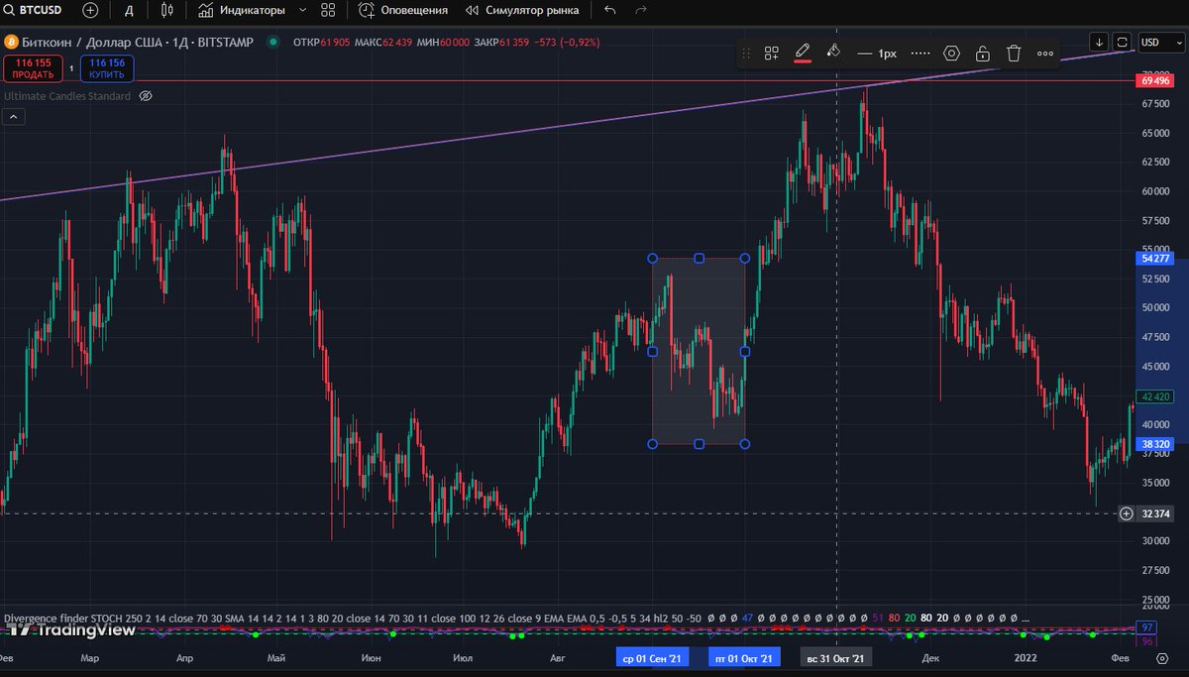Open more options on the drawing toolbar

(1044, 54)
